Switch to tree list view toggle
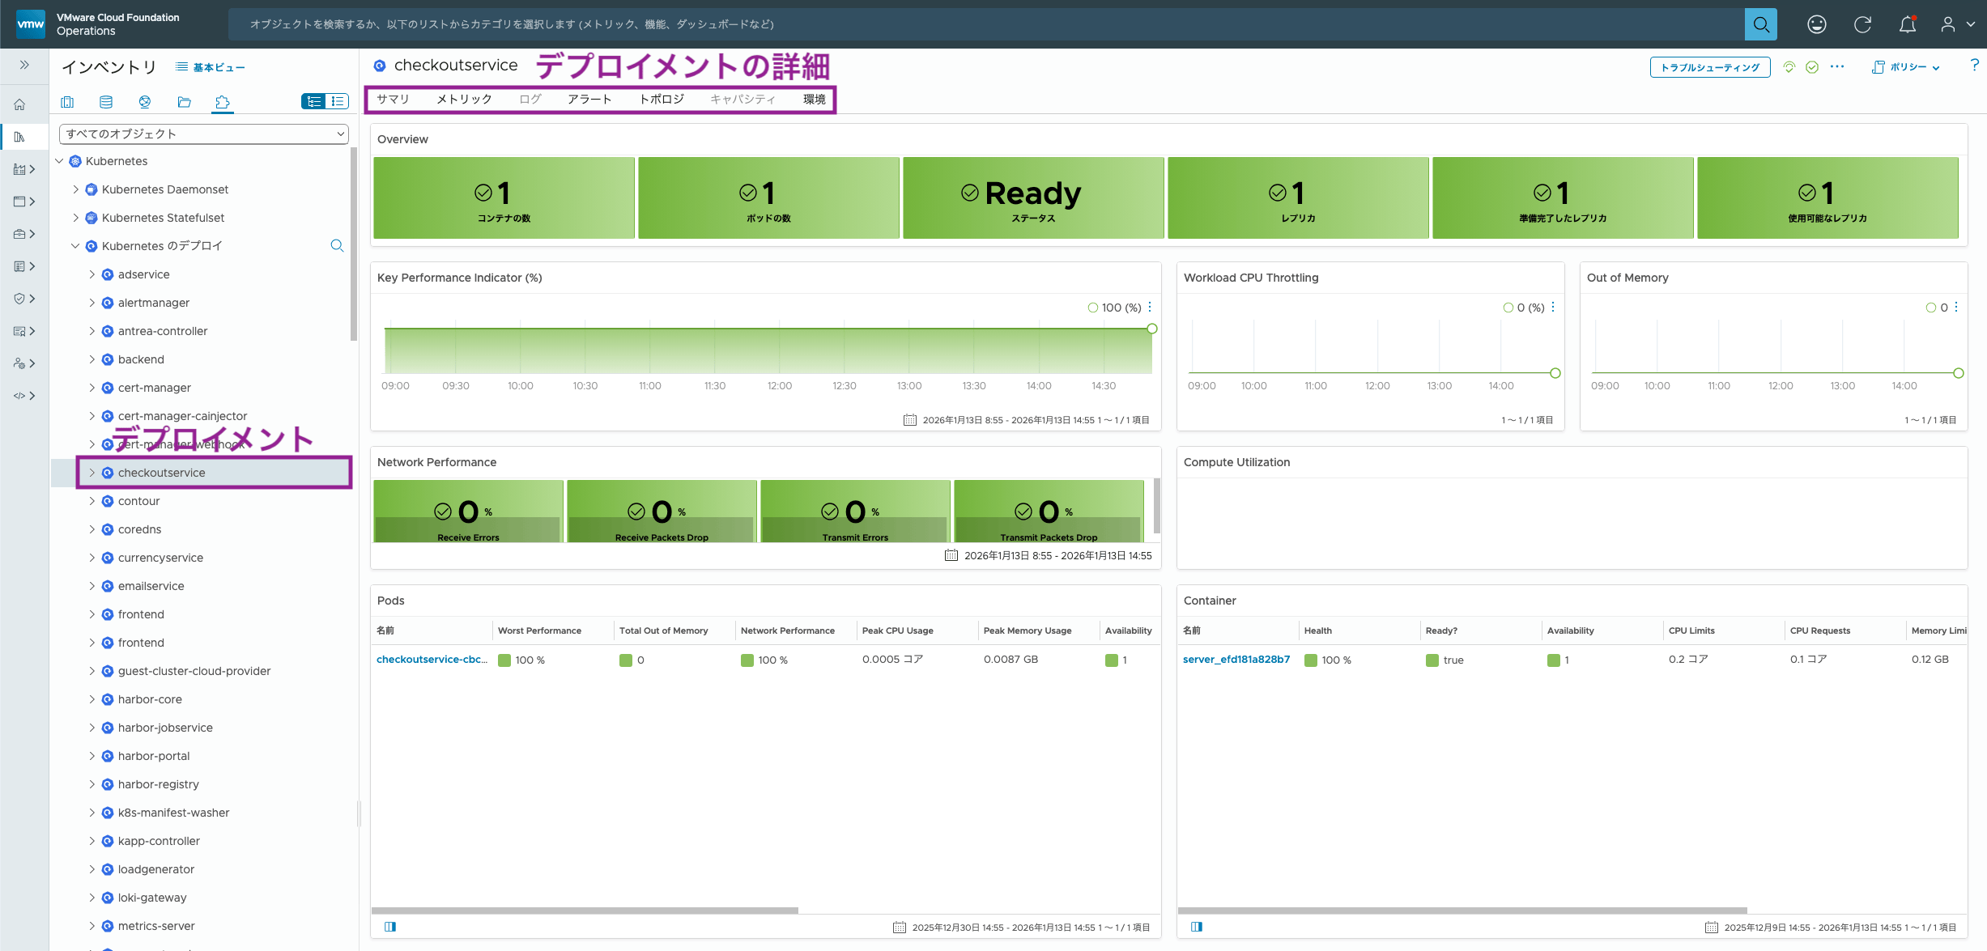1987x951 pixels. [313, 101]
